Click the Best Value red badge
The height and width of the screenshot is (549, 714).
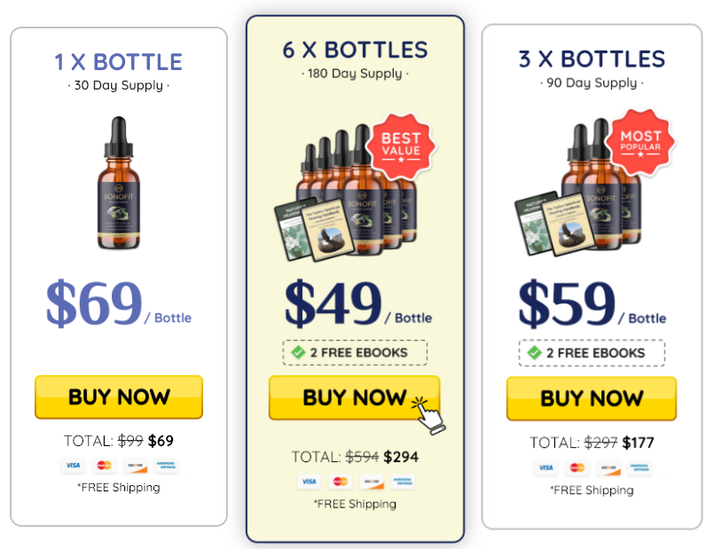[401, 145]
